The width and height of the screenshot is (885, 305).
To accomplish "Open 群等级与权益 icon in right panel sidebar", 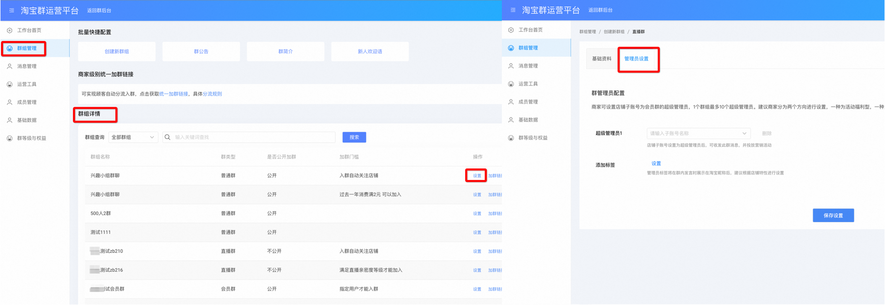I will point(511,138).
